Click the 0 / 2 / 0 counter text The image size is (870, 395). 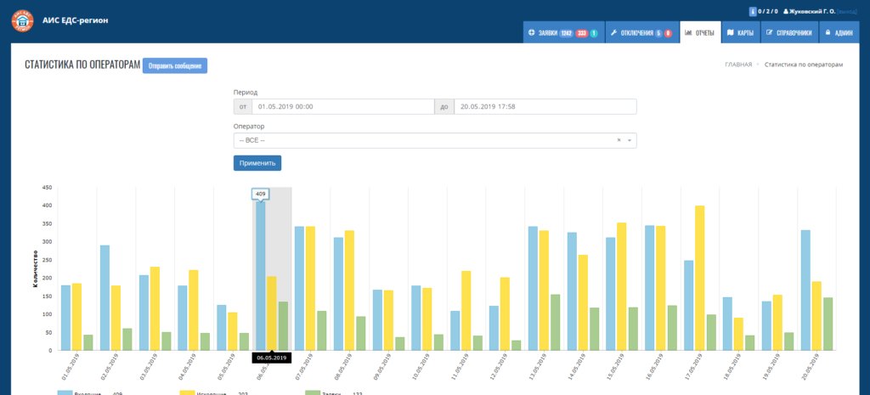coord(768,11)
